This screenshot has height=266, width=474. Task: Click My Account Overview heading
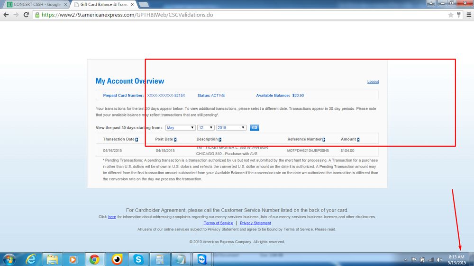(130, 81)
